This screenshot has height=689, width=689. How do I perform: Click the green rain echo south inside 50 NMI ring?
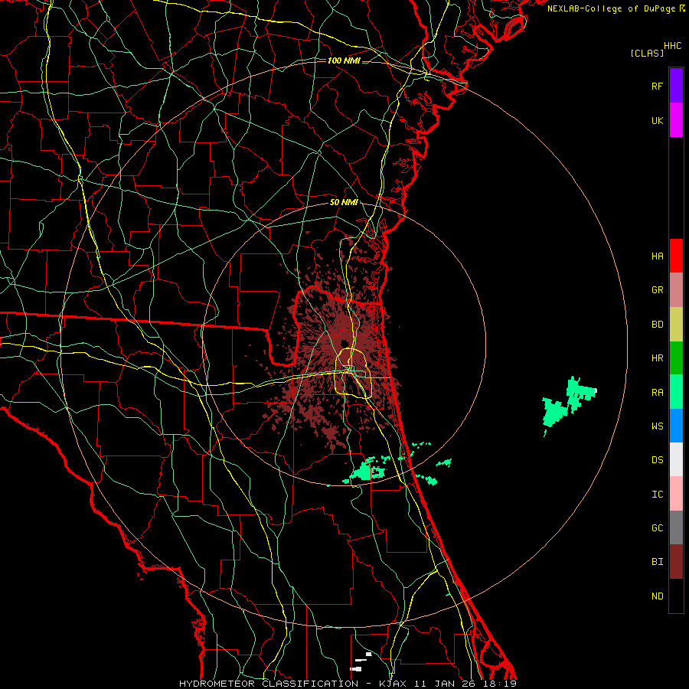click(x=367, y=471)
